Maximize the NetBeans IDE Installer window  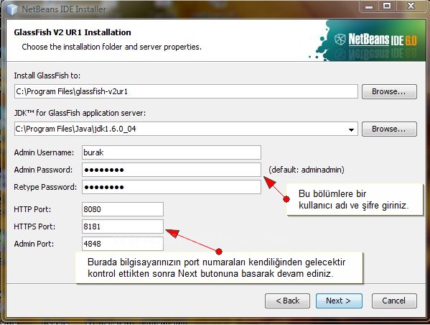[x=387, y=6]
